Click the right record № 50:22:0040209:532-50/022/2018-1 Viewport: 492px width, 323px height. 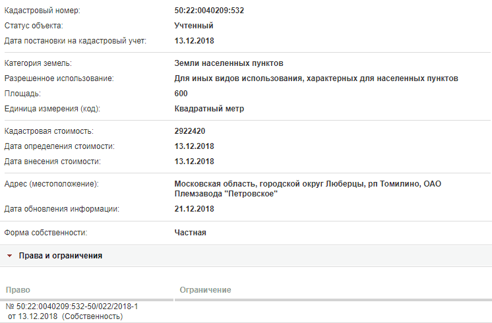[72, 307]
